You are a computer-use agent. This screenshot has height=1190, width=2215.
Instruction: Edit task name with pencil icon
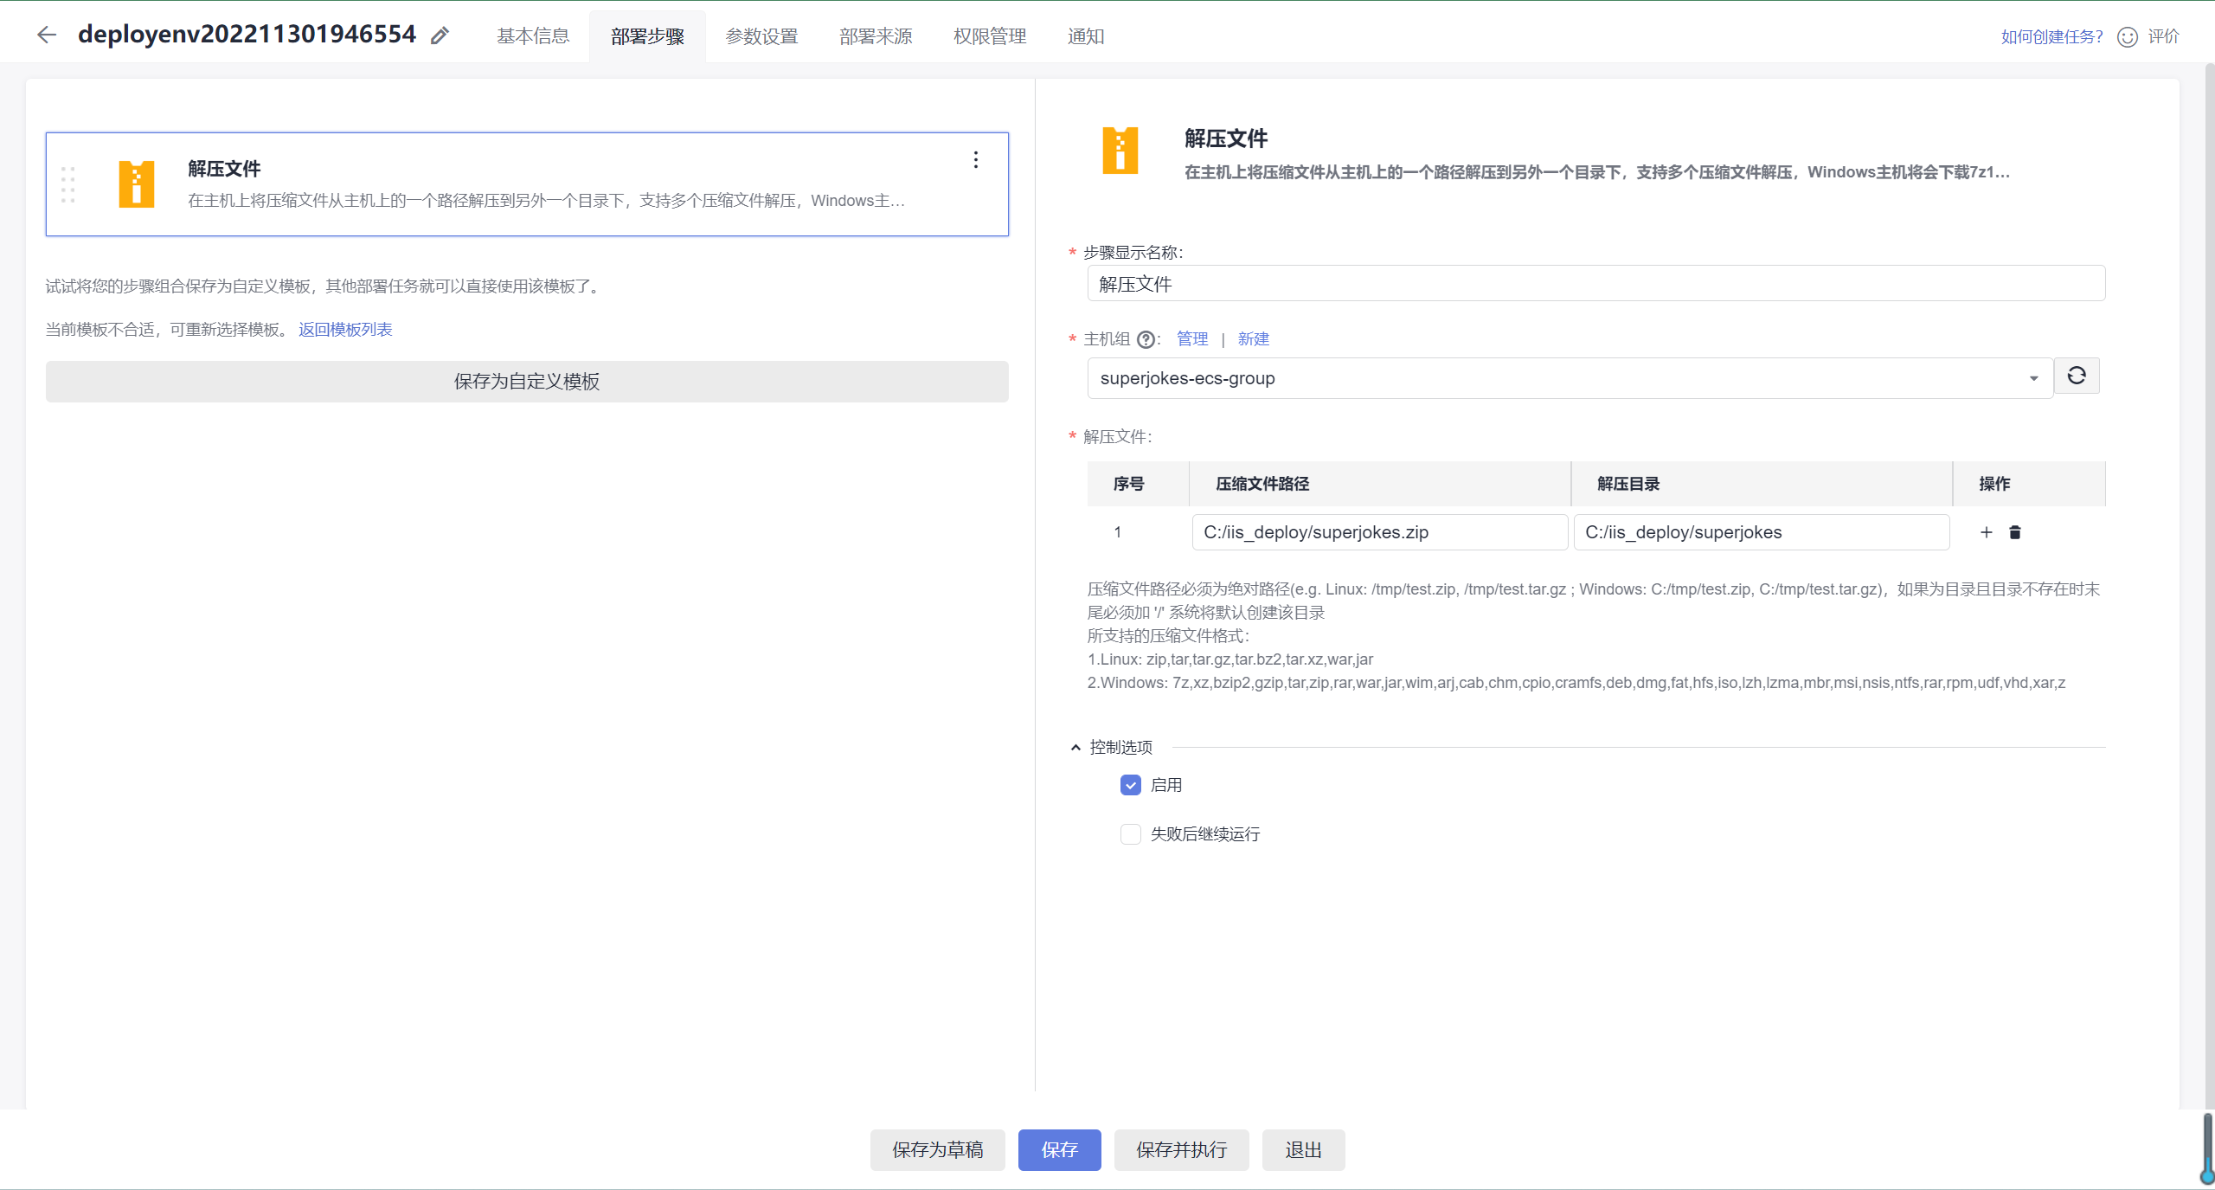tap(440, 35)
